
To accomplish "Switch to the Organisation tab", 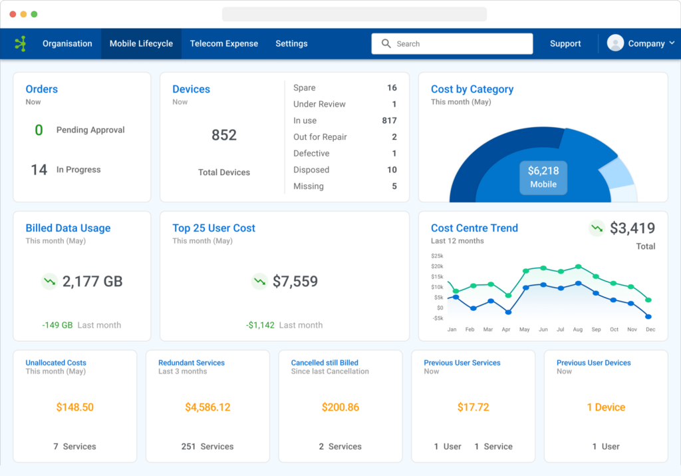I will tap(67, 43).
